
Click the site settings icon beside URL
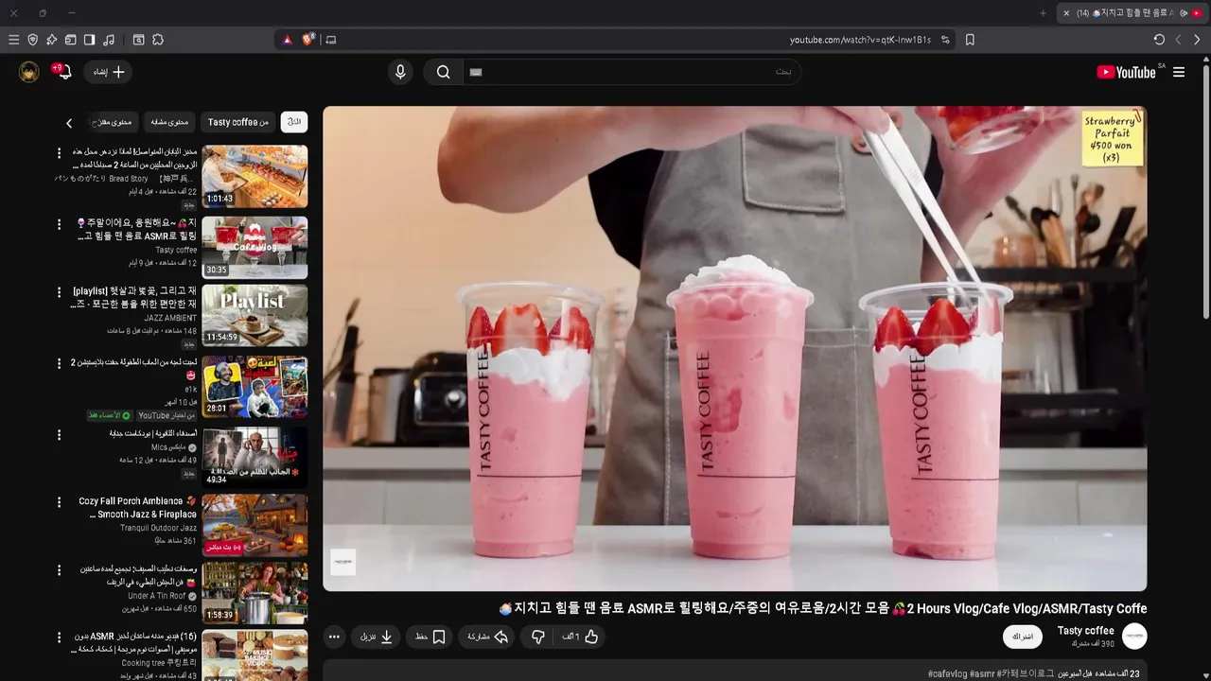point(945,40)
